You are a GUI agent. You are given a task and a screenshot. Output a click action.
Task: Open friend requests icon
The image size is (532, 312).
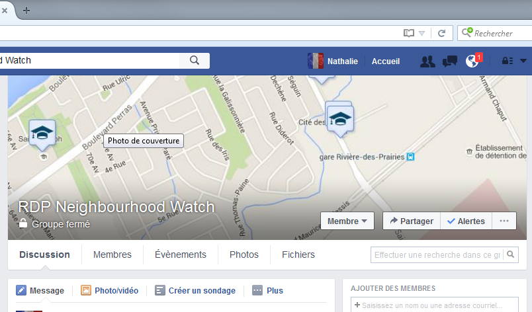pos(427,61)
